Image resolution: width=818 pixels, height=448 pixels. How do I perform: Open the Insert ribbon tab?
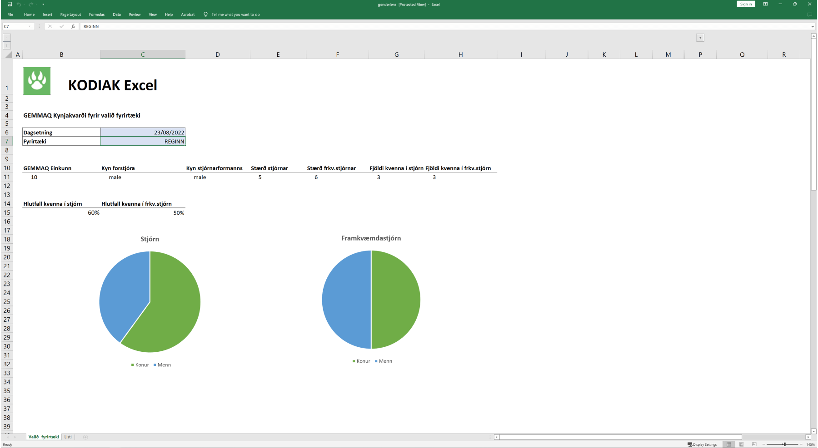pos(47,15)
